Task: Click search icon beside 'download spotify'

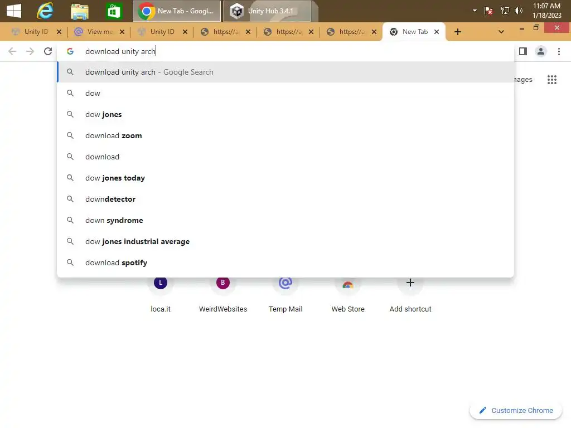Action: (x=70, y=262)
